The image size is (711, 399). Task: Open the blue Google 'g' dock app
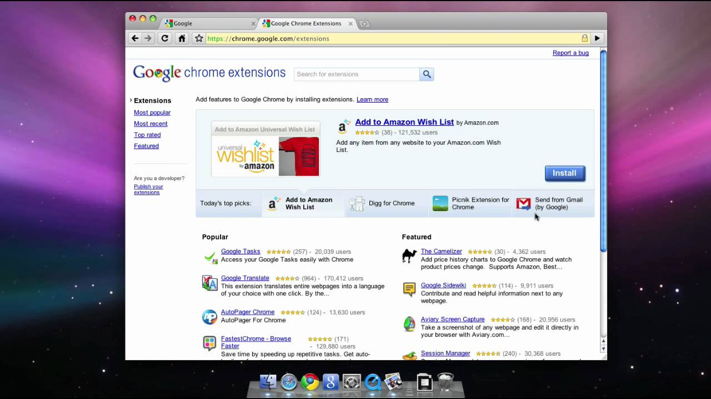331,382
